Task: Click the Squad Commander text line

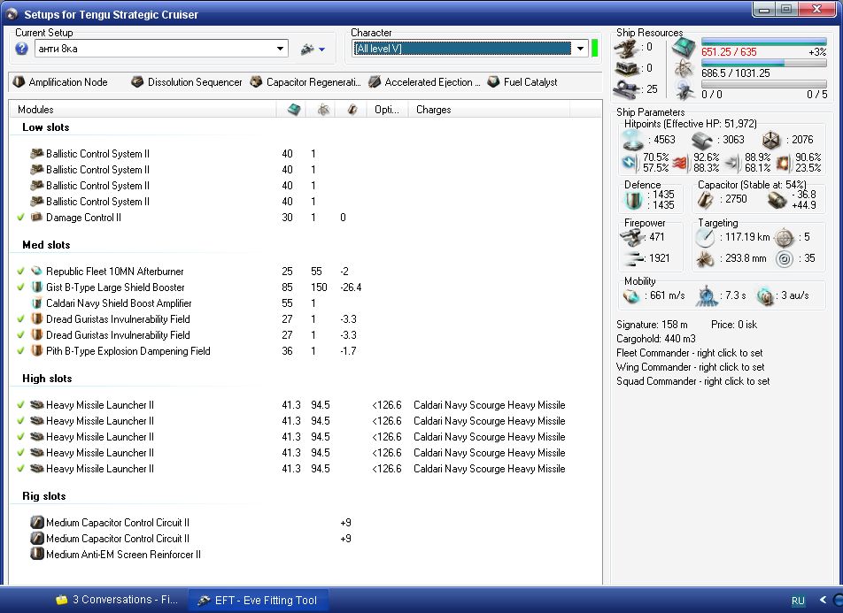Action: [692, 381]
